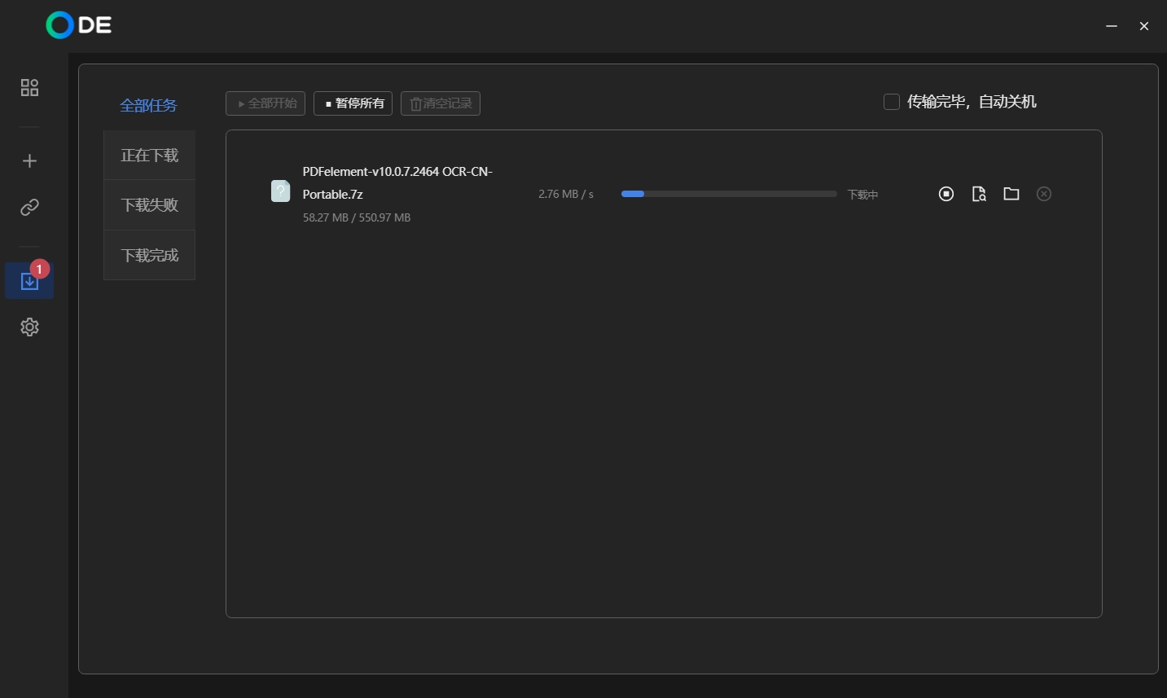Click the plus icon to add task

click(x=29, y=161)
